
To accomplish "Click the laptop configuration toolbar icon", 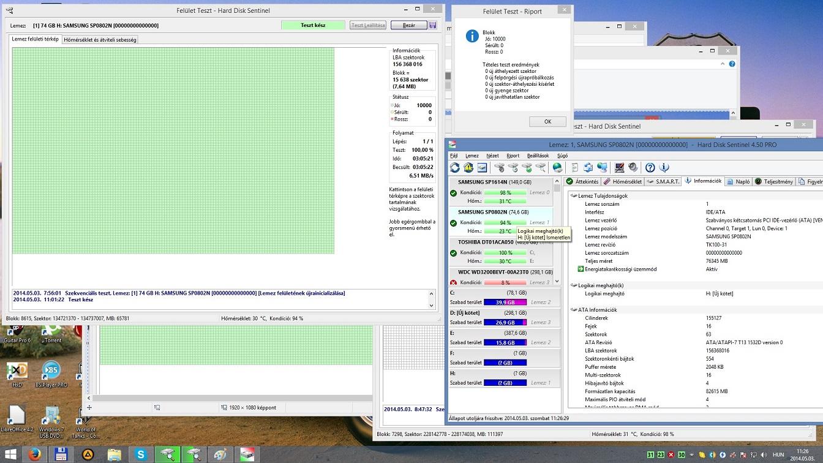I will (x=619, y=167).
